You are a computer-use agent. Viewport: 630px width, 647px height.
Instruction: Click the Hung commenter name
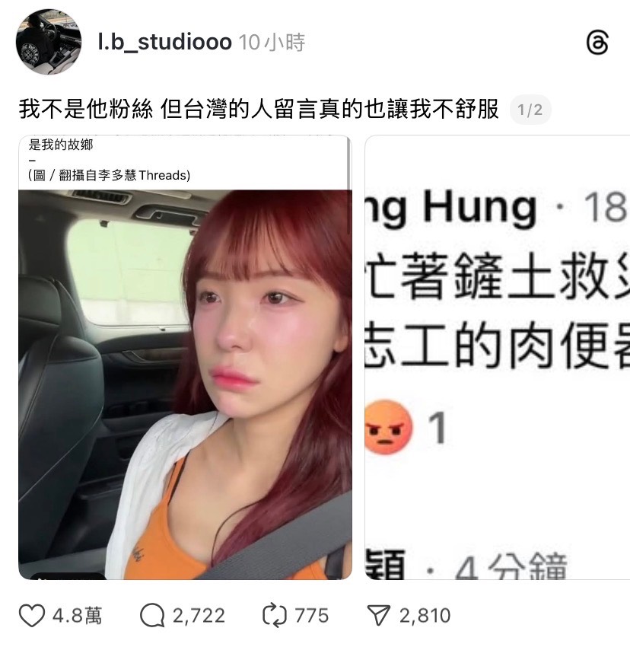(480, 208)
